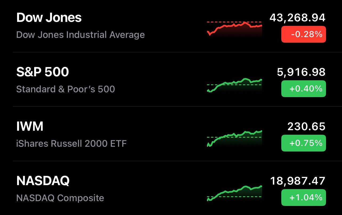
Task: Select the S&P 500 ticker name
Action: coord(43,72)
